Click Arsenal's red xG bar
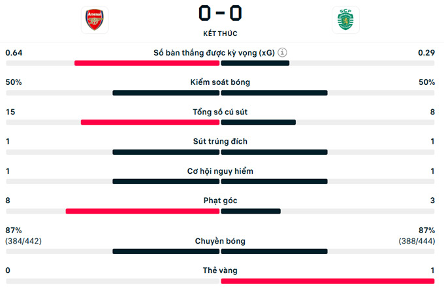The width and height of the screenshot is (444, 290). [x=147, y=63]
